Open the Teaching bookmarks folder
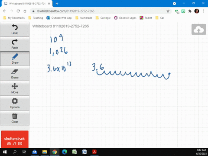This screenshot has width=208, height=156. point(36,18)
